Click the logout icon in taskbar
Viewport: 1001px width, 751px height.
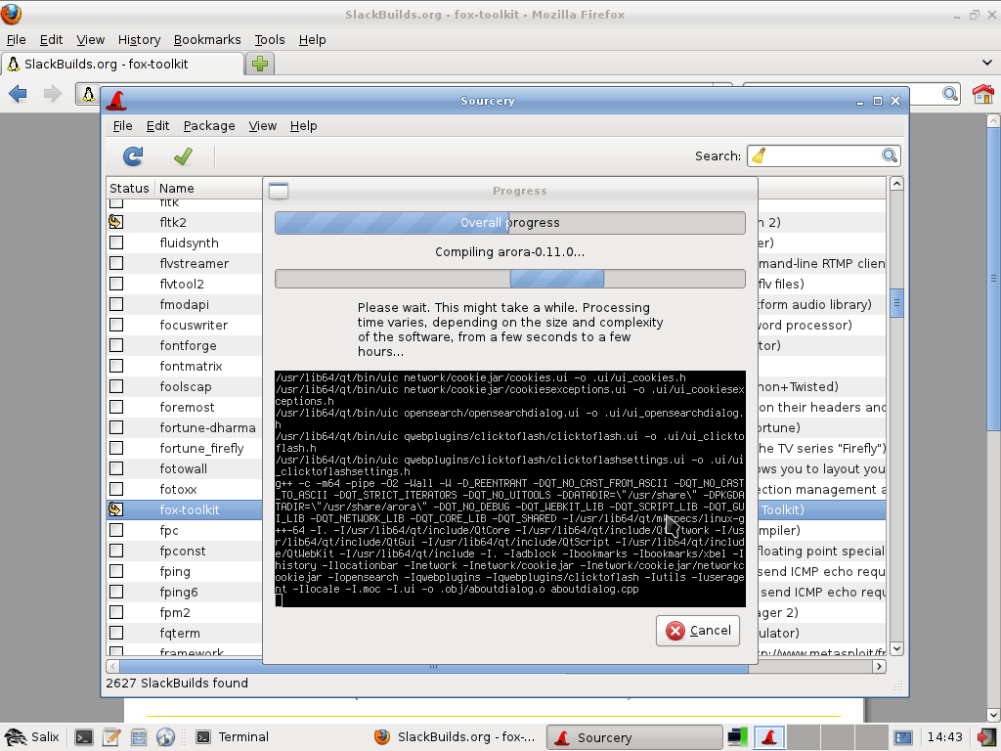click(987, 737)
